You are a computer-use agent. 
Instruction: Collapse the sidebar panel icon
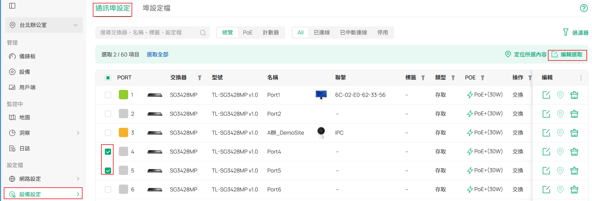point(12,6)
